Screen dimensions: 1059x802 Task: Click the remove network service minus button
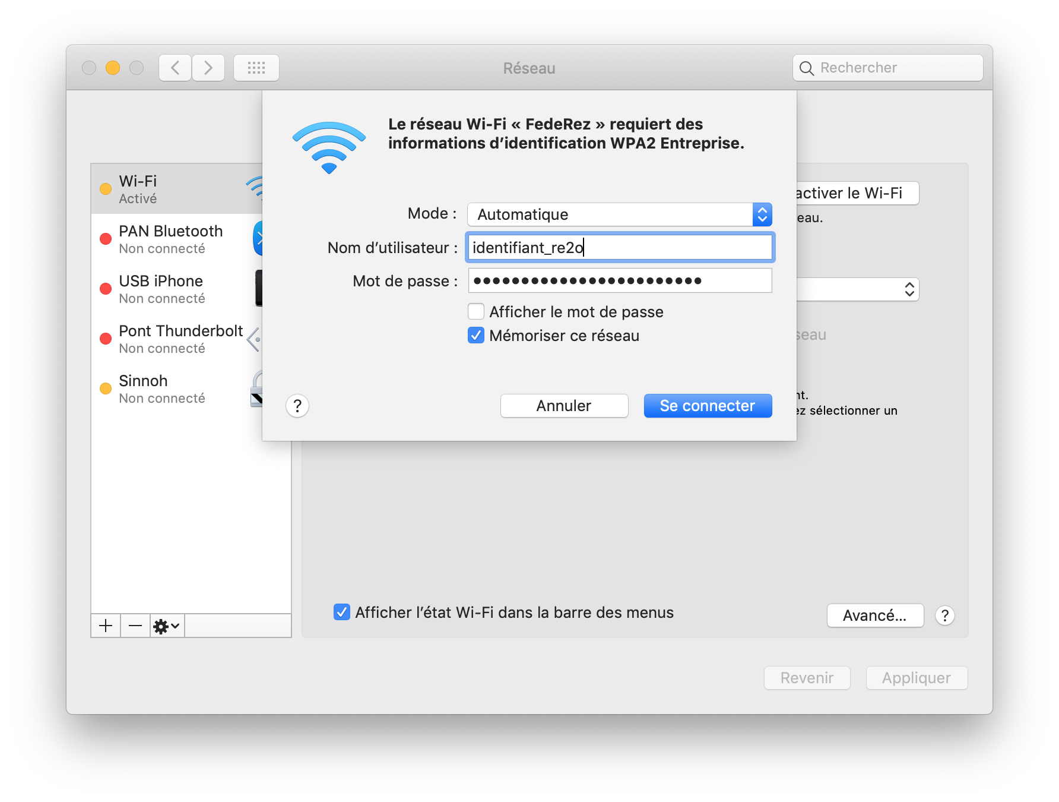(135, 626)
